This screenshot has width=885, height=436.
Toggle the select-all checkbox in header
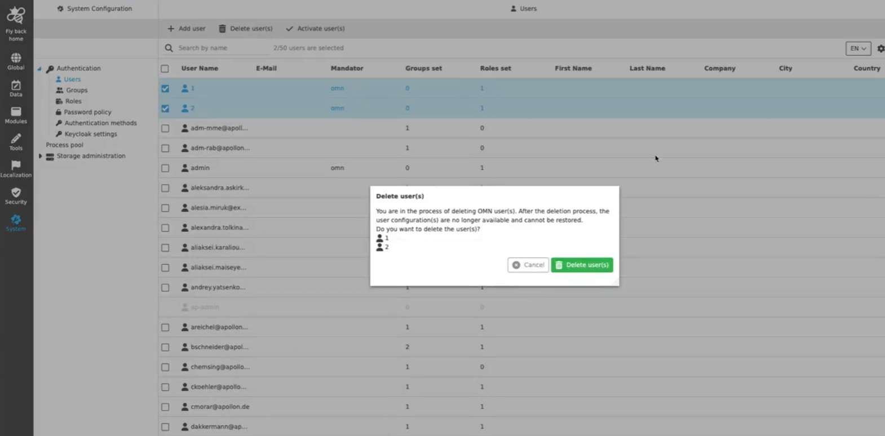165,69
